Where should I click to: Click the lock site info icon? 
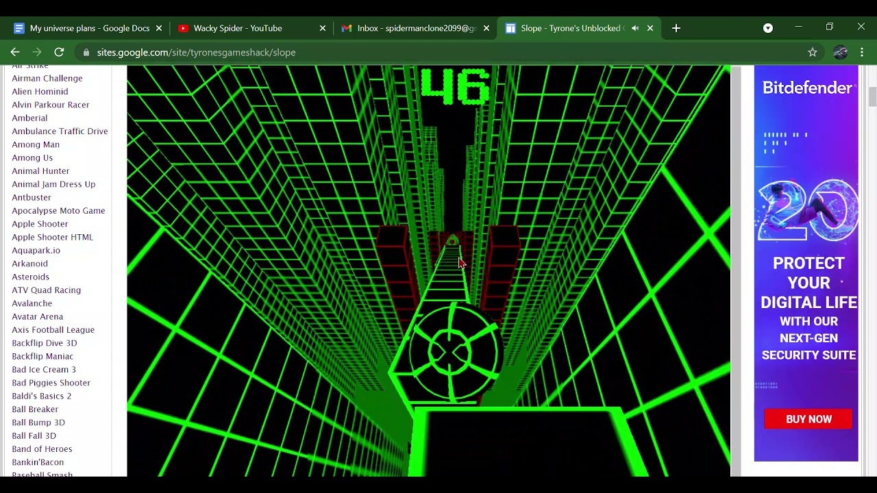[86, 52]
